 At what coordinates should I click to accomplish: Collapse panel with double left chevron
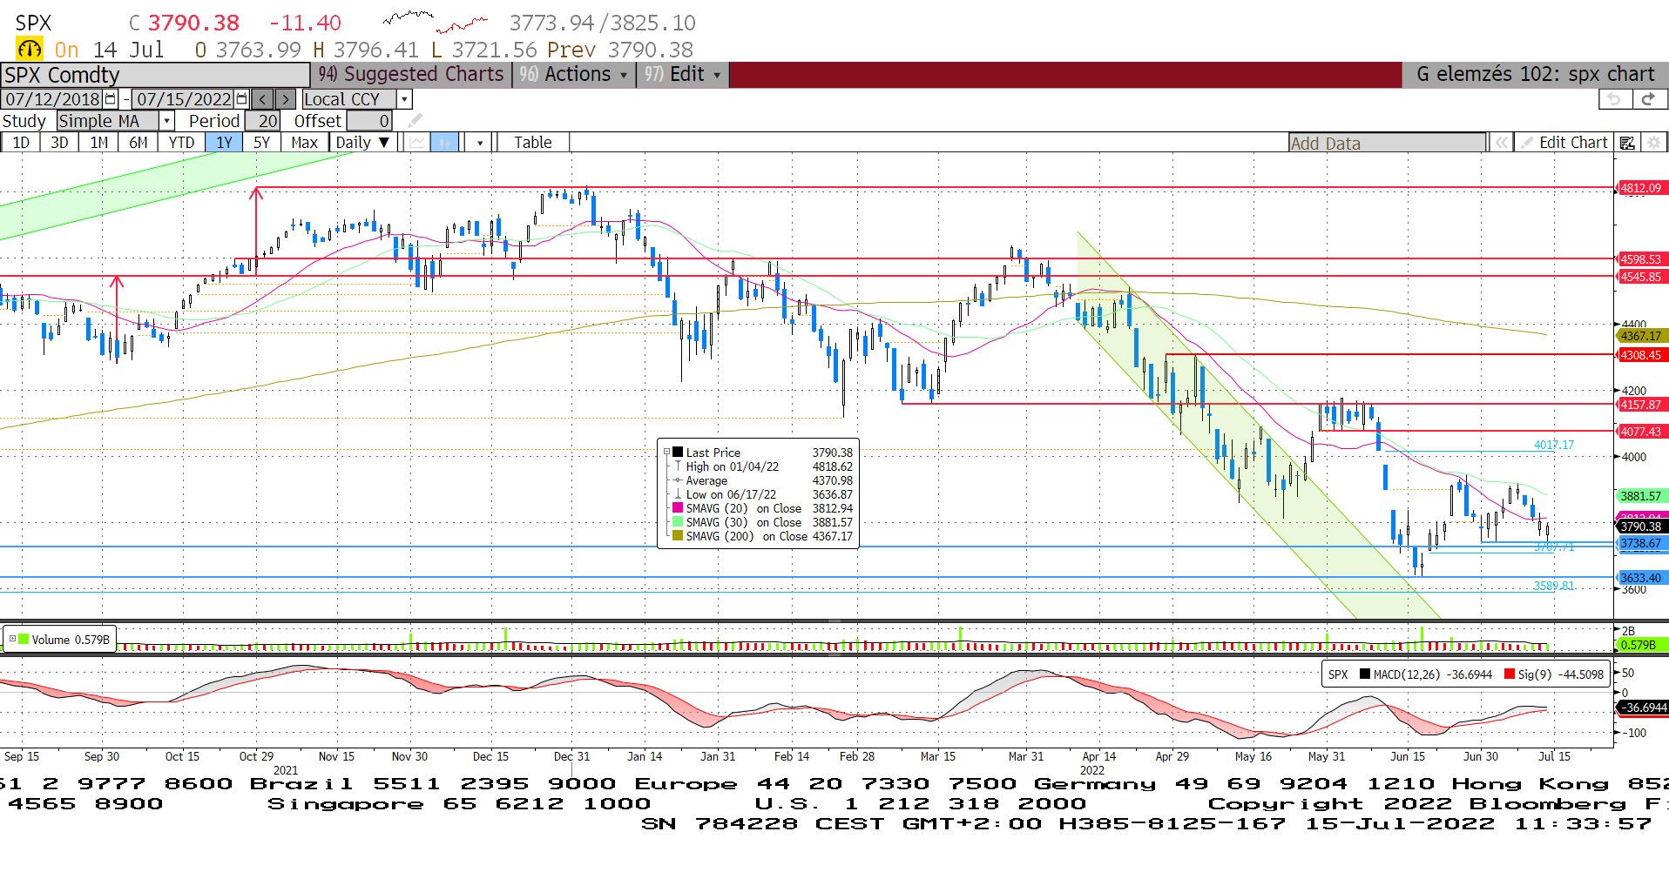pos(1501,143)
